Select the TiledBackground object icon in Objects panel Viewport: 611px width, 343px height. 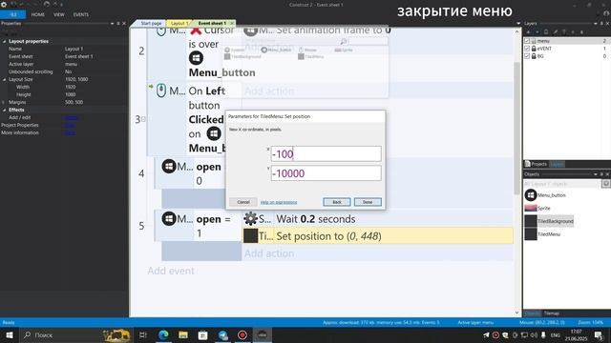pos(531,221)
